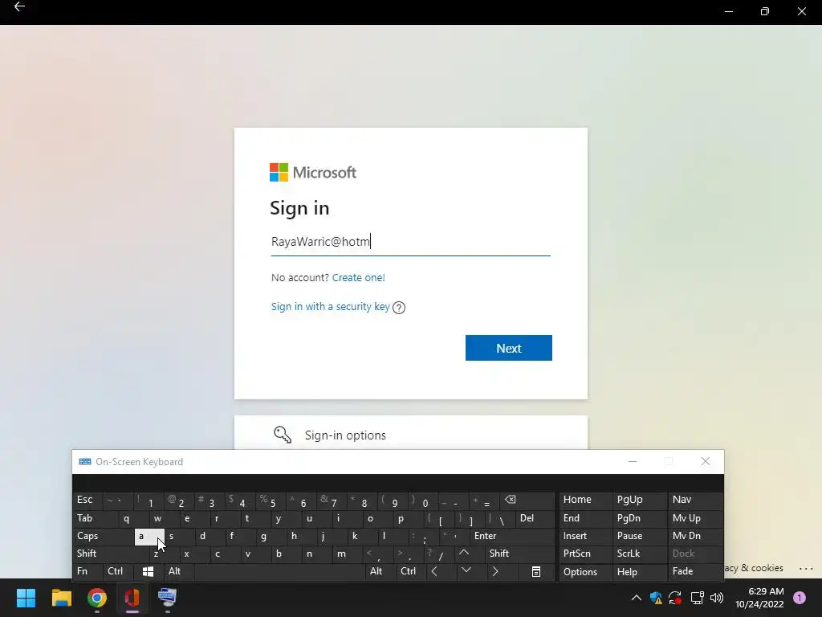Tap the down arrow key on On-Screen Keyboard
Screen dimensions: 822x617
(x=466, y=570)
